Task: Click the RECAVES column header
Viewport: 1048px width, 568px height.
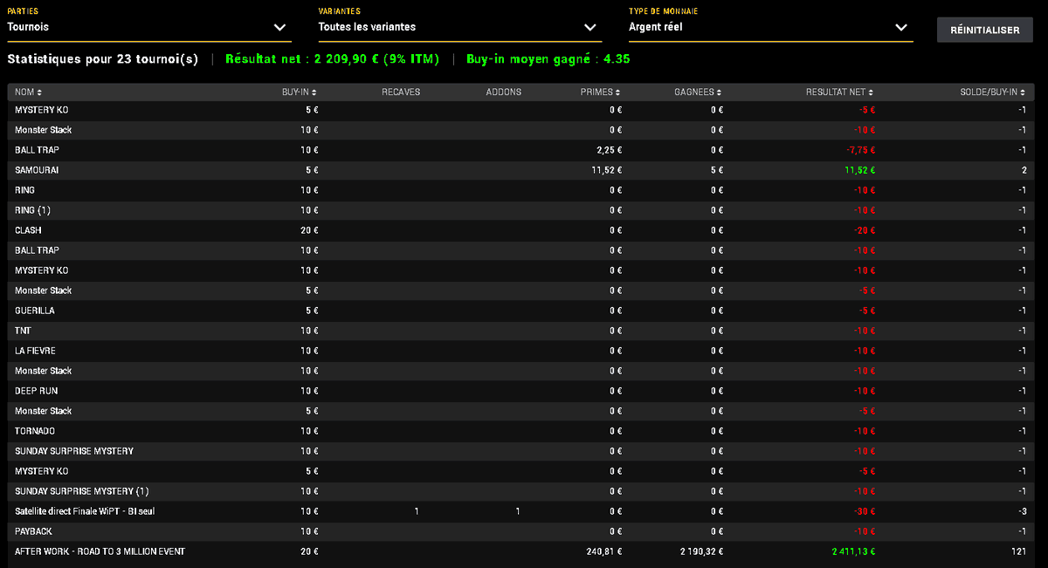Action: point(401,92)
